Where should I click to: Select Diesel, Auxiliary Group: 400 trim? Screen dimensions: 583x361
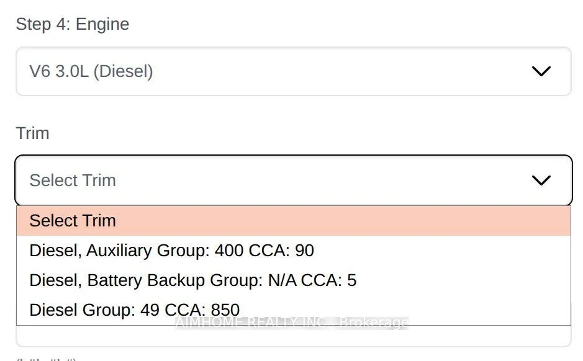point(171,251)
